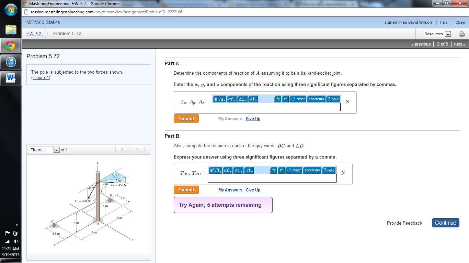This screenshot has height=263, width=469.
Task: Open the help icon in Part A toolbar
Action: pyautogui.click(x=332, y=99)
